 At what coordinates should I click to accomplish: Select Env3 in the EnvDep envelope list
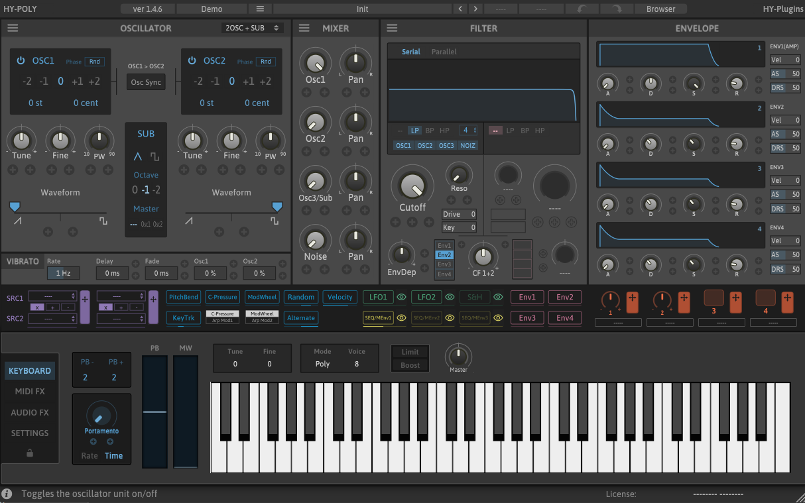tap(444, 262)
